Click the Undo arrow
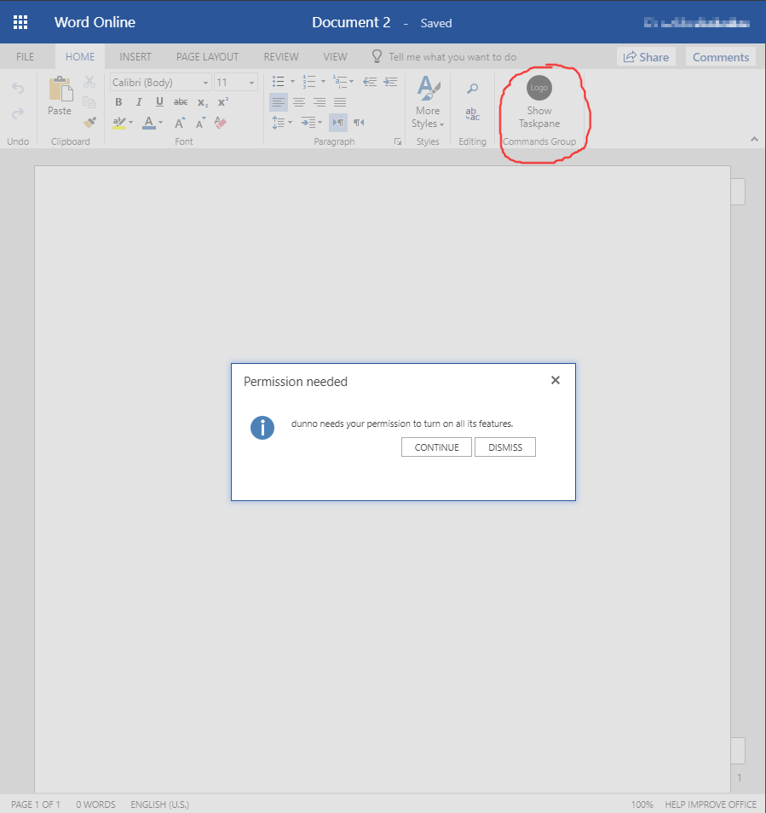 point(18,88)
